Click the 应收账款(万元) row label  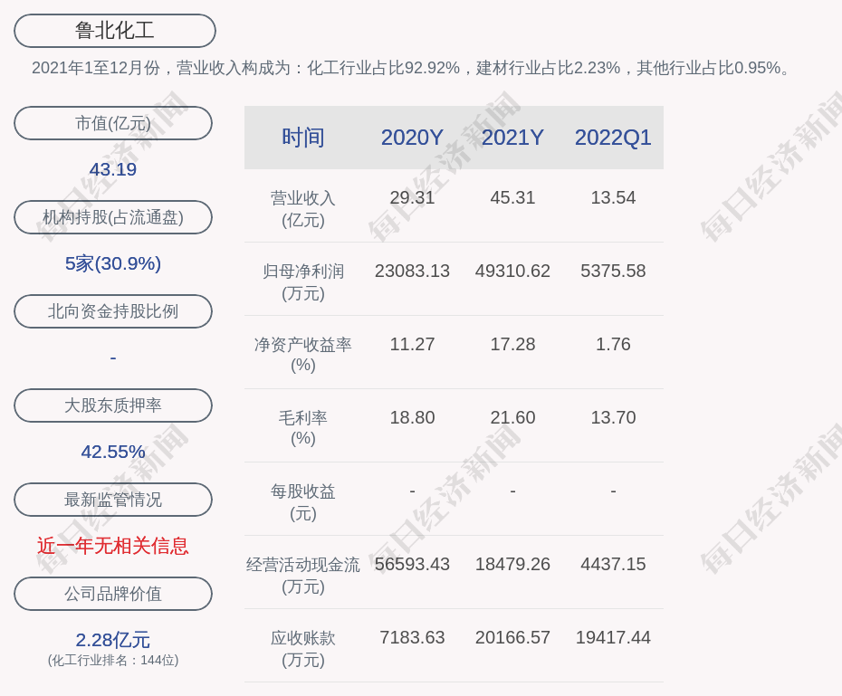coord(303,649)
